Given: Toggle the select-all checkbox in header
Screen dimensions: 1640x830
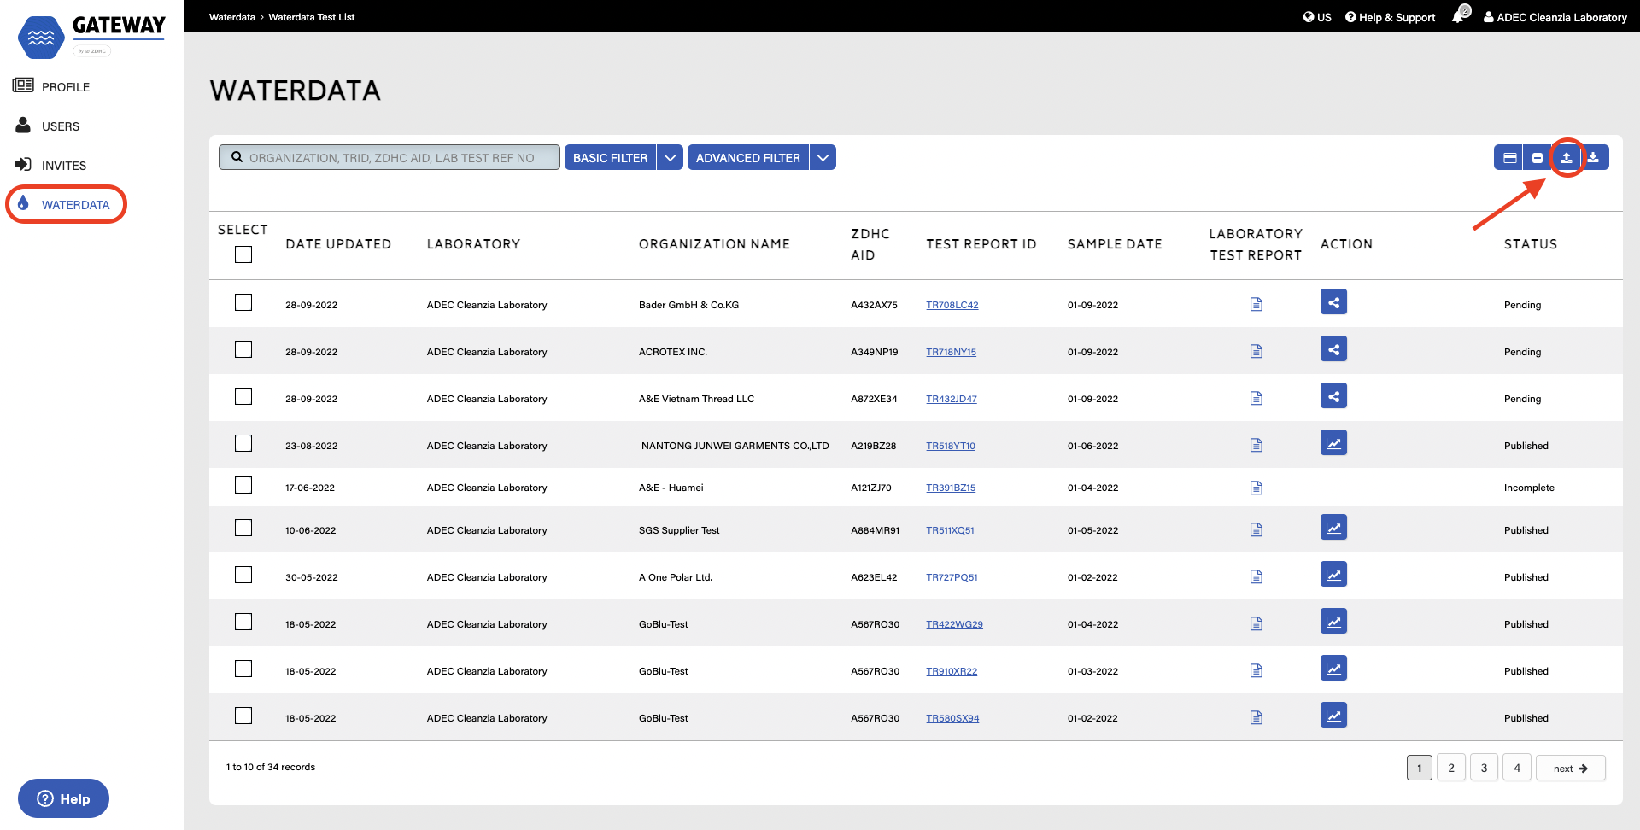Looking at the screenshot, I should tap(243, 254).
